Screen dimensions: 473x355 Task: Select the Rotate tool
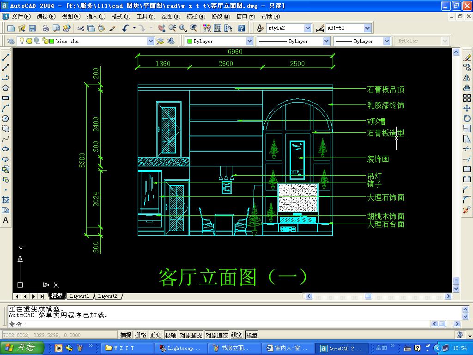467,119
